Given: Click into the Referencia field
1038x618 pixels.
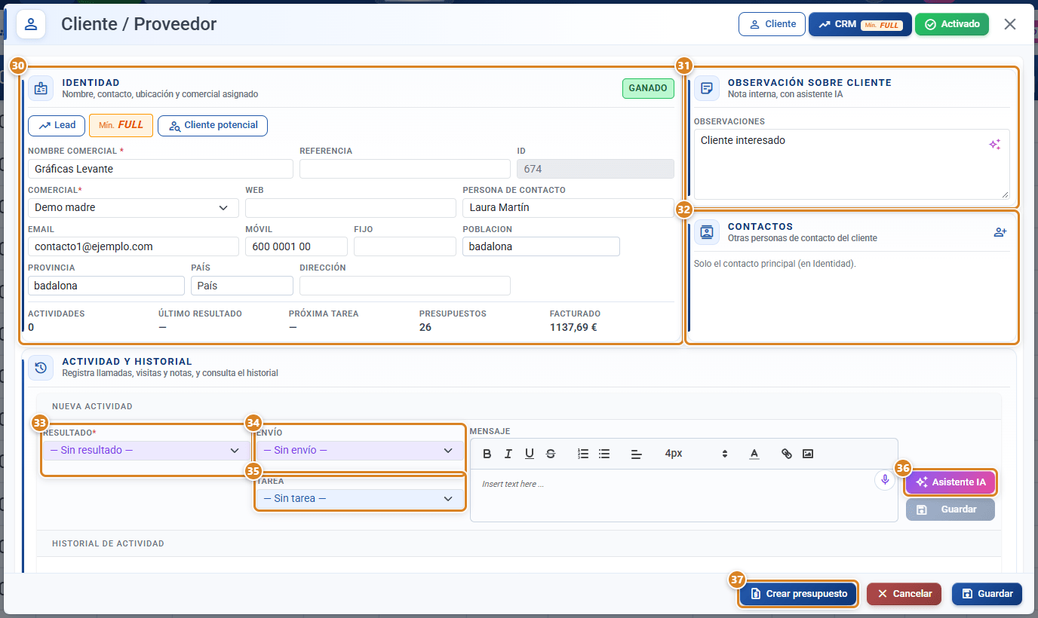Looking at the screenshot, I should (x=405, y=169).
